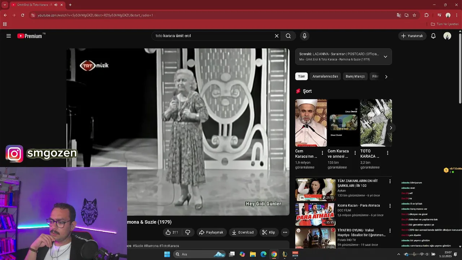This screenshot has width=462, height=260.
Task: Open YouTube notifications bell
Action: (433, 36)
